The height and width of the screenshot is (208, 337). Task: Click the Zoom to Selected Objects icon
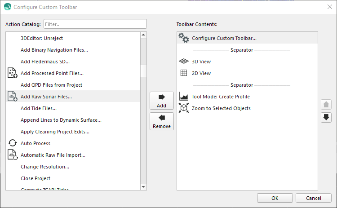coord(183,108)
